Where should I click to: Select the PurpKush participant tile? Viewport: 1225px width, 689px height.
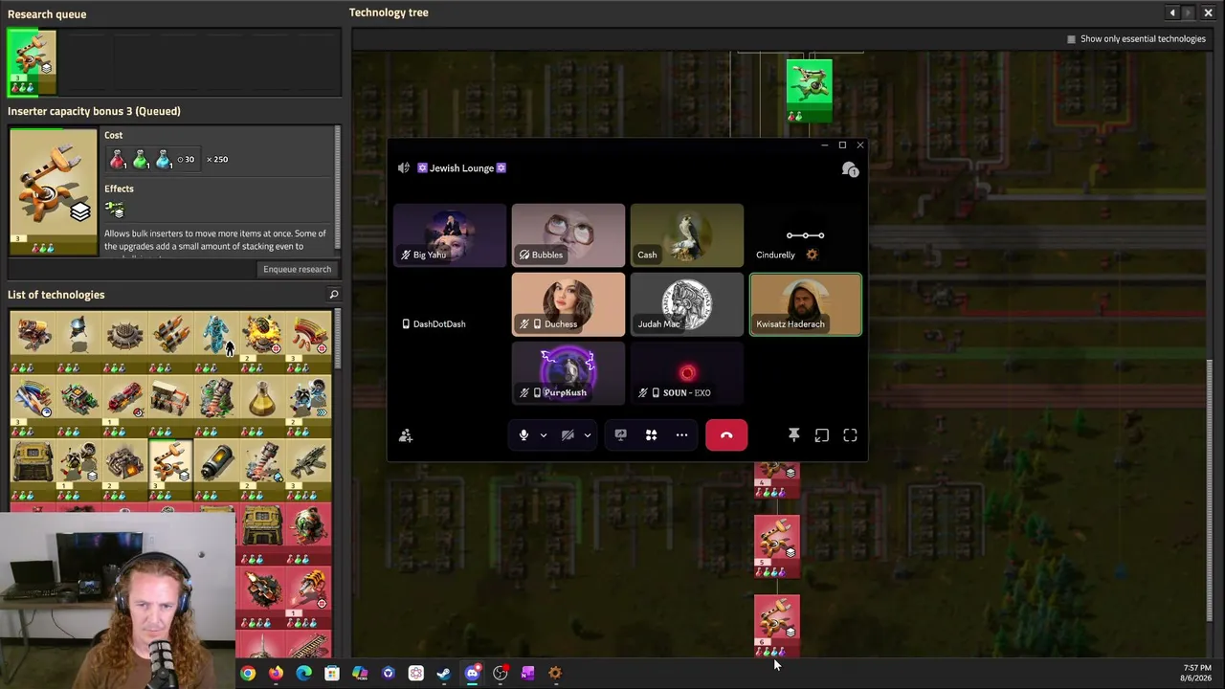pyautogui.click(x=568, y=374)
